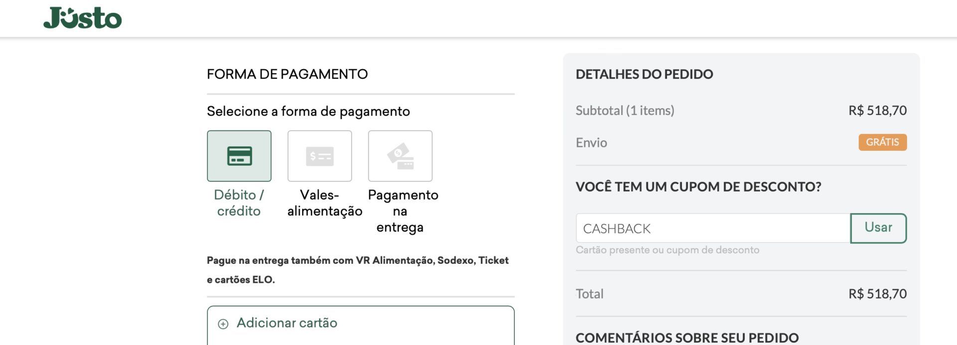Click the Justo logo
The width and height of the screenshot is (957, 345).
pos(83,18)
